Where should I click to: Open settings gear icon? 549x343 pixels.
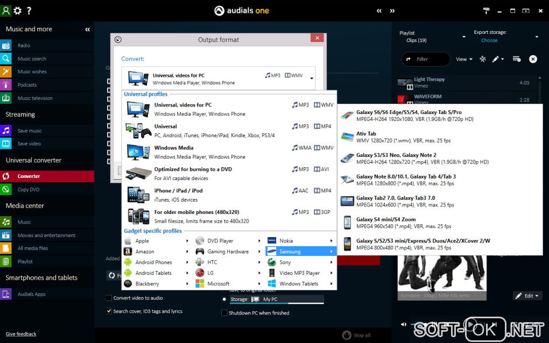pos(18,11)
